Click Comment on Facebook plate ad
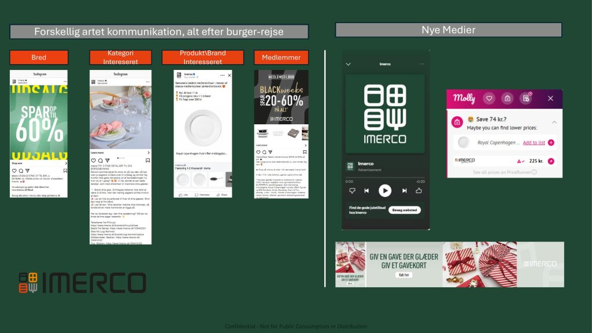The width and height of the screenshot is (592, 333). coord(202,195)
